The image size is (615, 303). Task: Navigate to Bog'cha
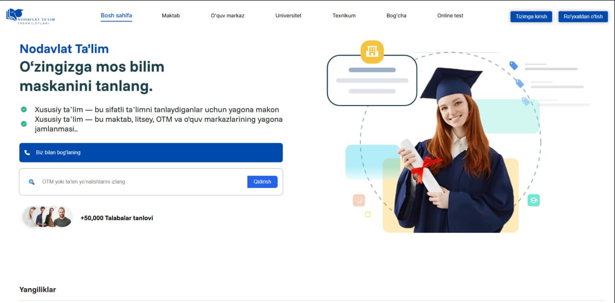click(396, 16)
